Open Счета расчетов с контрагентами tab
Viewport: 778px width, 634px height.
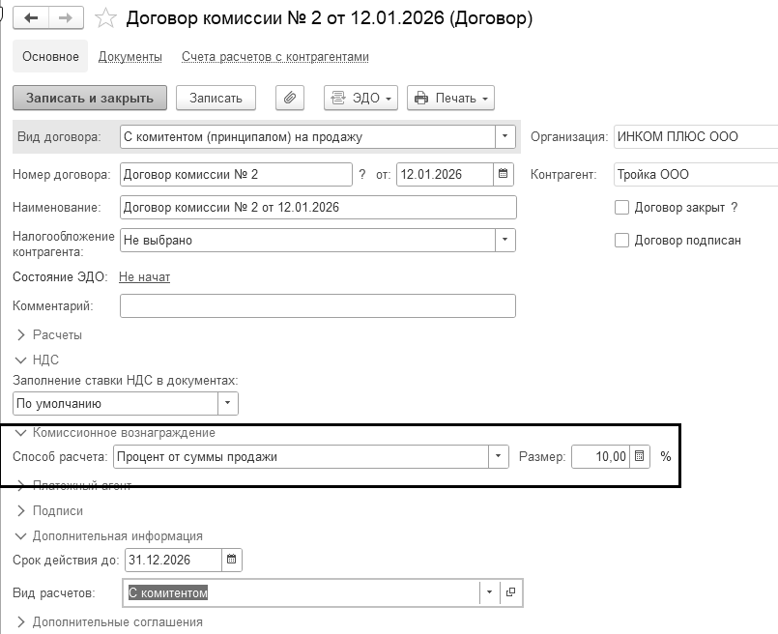(x=274, y=57)
